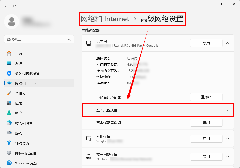Click the 蓝牙网络连接 globe icon

[89, 157]
